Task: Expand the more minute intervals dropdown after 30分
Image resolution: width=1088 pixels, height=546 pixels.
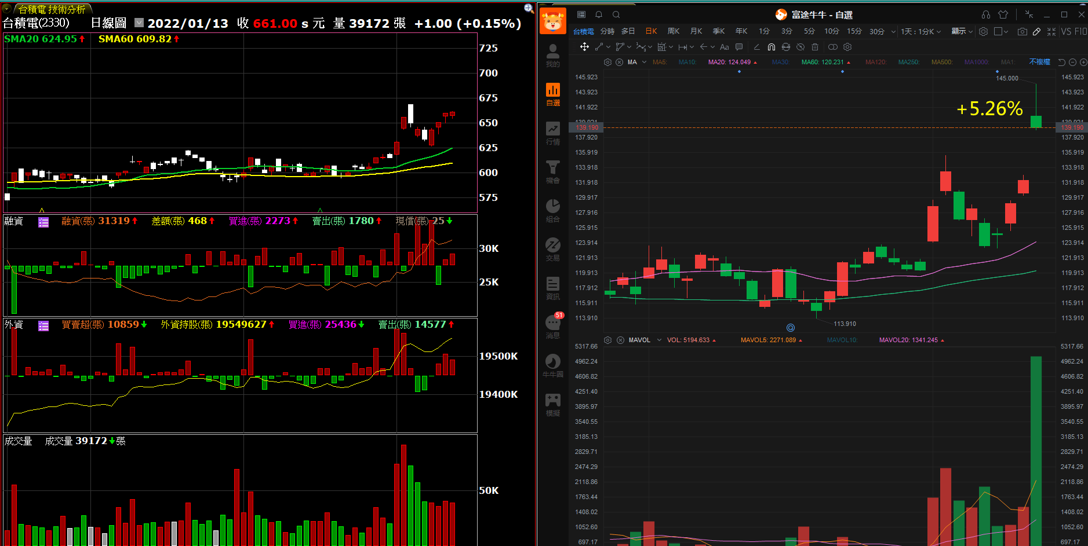Action: (x=893, y=31)
